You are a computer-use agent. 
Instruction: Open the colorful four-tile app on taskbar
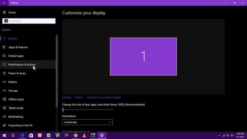pyautogui.click(x=93, y=136)
